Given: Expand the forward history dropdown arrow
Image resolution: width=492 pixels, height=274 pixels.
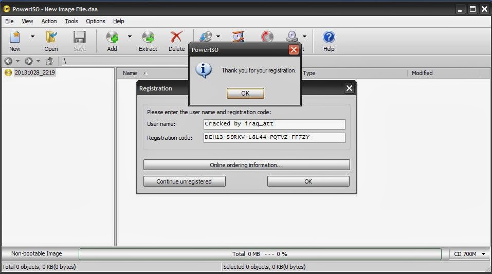Looking at the screenshot, I should tap(38, 61).
